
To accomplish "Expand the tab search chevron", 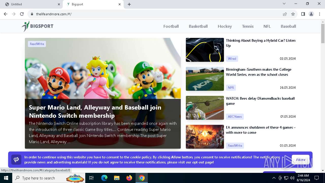I will (284, 4).
